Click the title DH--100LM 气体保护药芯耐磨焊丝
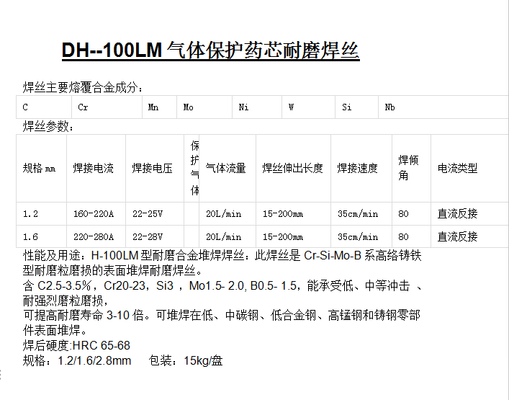This screenshot has width=509, height=400. pyautogui.click(x=210, y=50)
